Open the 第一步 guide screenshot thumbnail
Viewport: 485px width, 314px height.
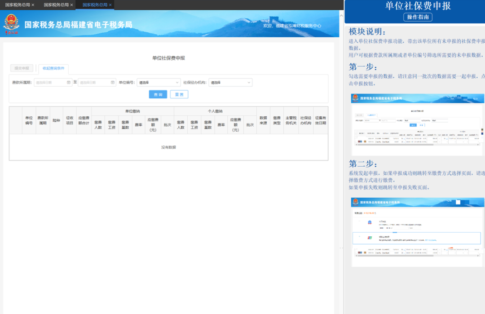pos(417,125)
